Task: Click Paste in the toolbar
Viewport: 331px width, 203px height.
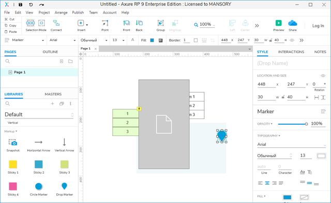Action: (10, 32)
